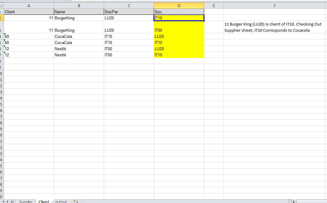Screen dimensions: 327x203
Task: Click cell A4 containing 60
Action: [x=29, y=36]
